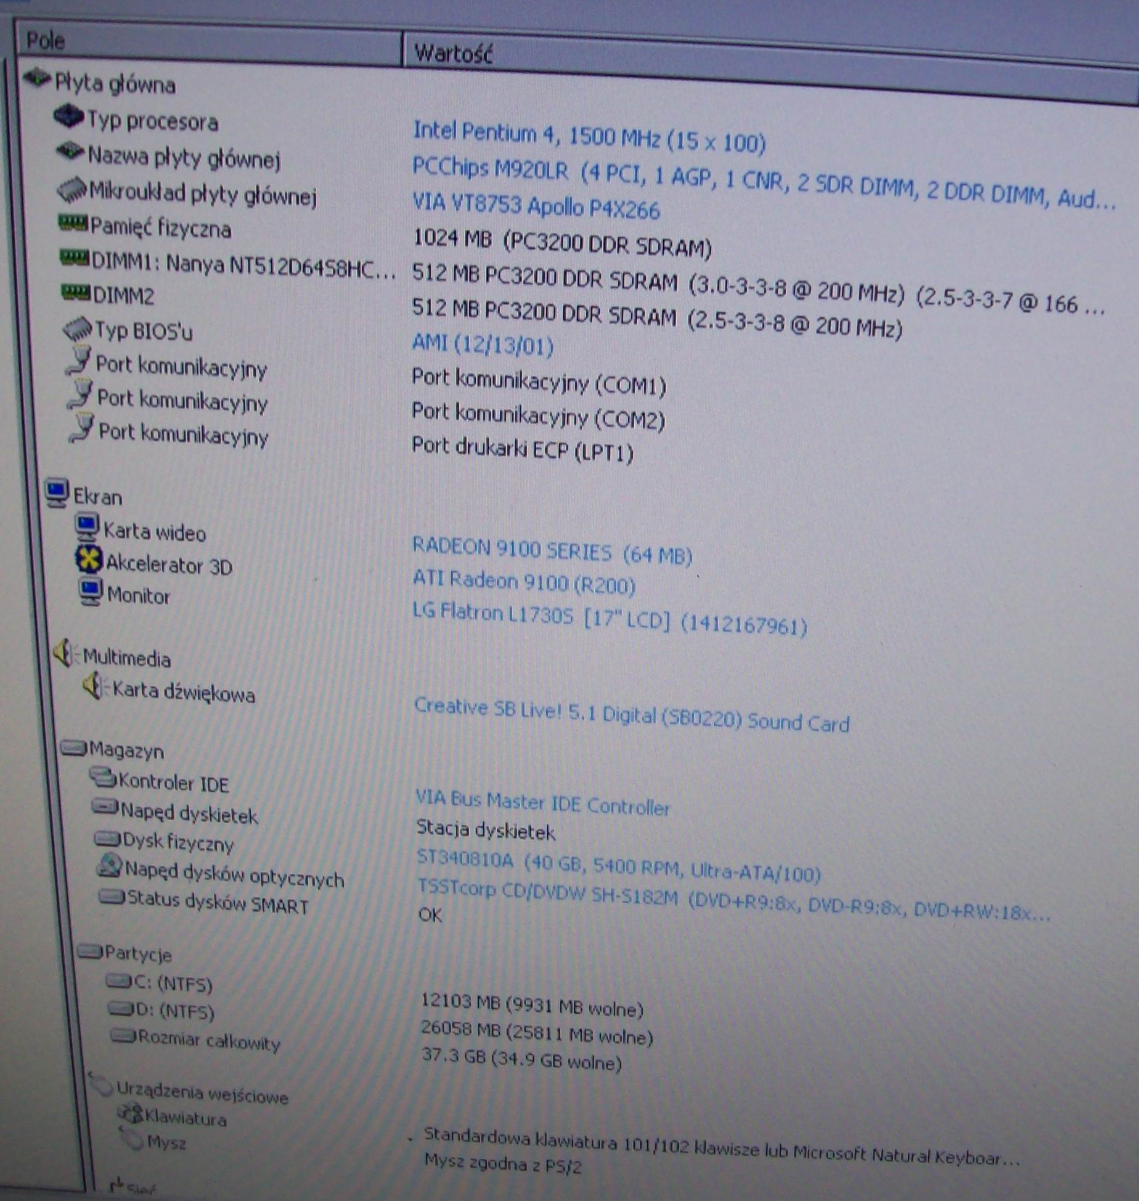Click the Ekran display section icon
The width and height of the screenshot is (1139, 1201).
point(57,493)
